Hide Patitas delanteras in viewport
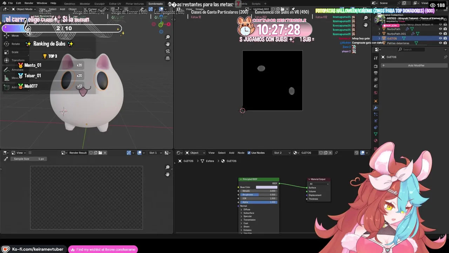This screenshot has width=449, height=253. (x=441, y=43)
